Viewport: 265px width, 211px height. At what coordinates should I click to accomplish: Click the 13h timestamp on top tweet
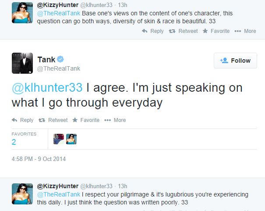pyautogui.click(x=123, y=5)
